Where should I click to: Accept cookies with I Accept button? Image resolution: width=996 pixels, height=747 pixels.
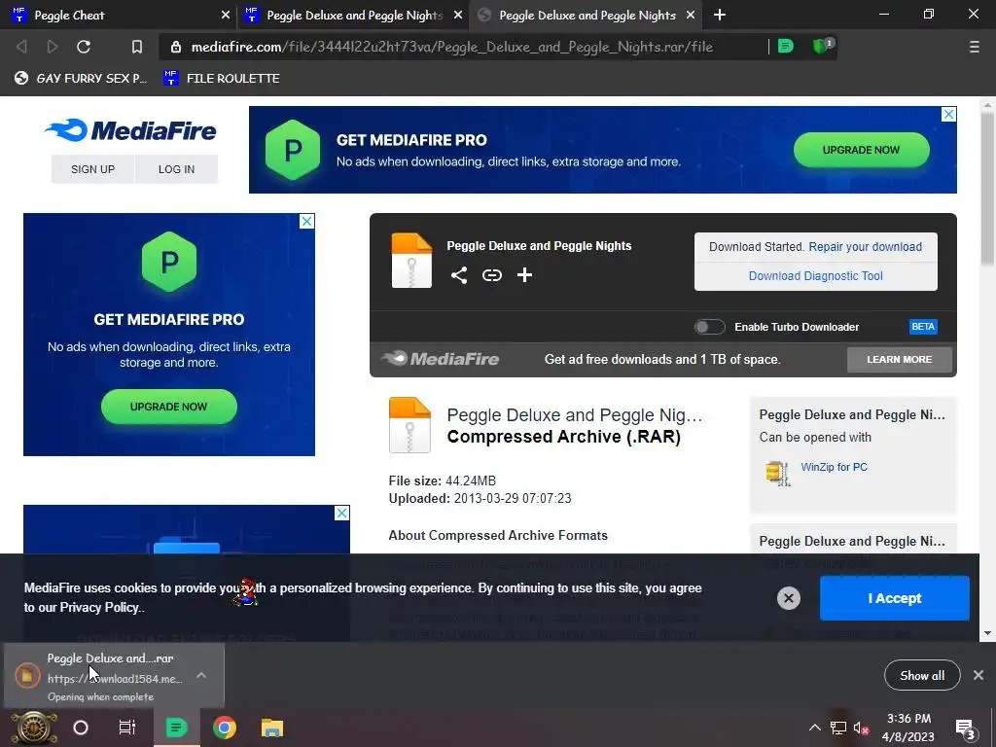[x=895, y=598]
